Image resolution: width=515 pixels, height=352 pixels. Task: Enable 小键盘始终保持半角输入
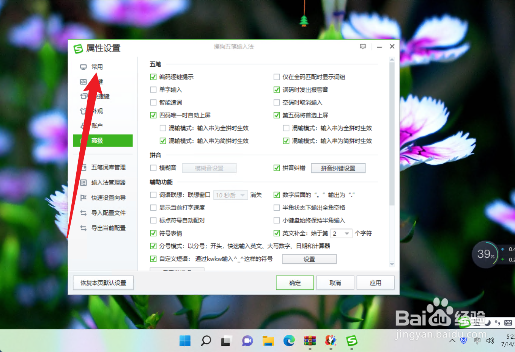coord(277,220)
